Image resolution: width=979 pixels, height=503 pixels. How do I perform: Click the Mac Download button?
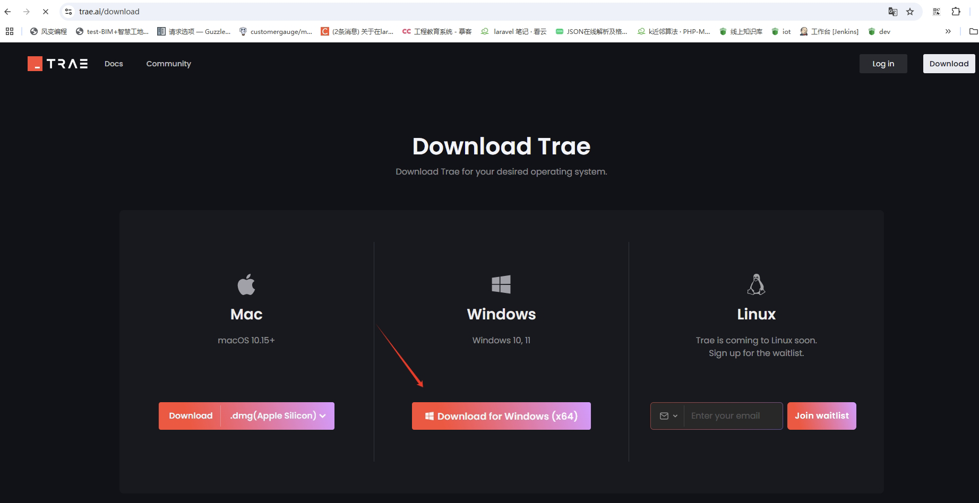coord(190,416)
